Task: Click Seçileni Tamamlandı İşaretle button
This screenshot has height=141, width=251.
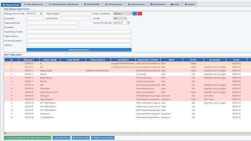Action: (x=28, y=138)
